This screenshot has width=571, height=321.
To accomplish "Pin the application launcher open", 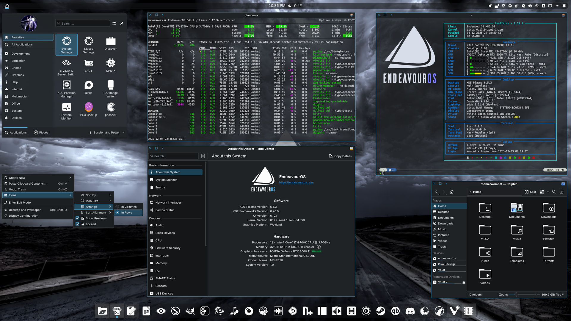I will pos(122,23).
